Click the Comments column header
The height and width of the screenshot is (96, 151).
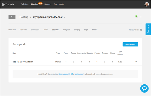[82, 53]
